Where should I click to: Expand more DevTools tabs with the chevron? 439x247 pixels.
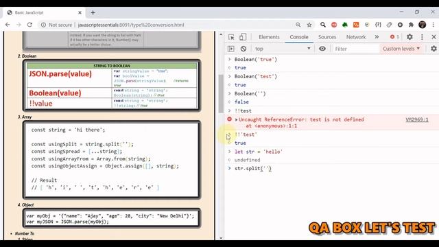(377, 37)
